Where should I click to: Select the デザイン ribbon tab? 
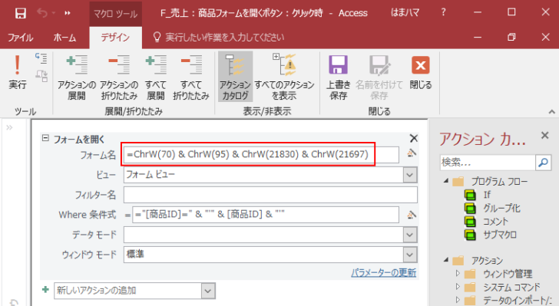pyautogui.click(x=115, y=38)
